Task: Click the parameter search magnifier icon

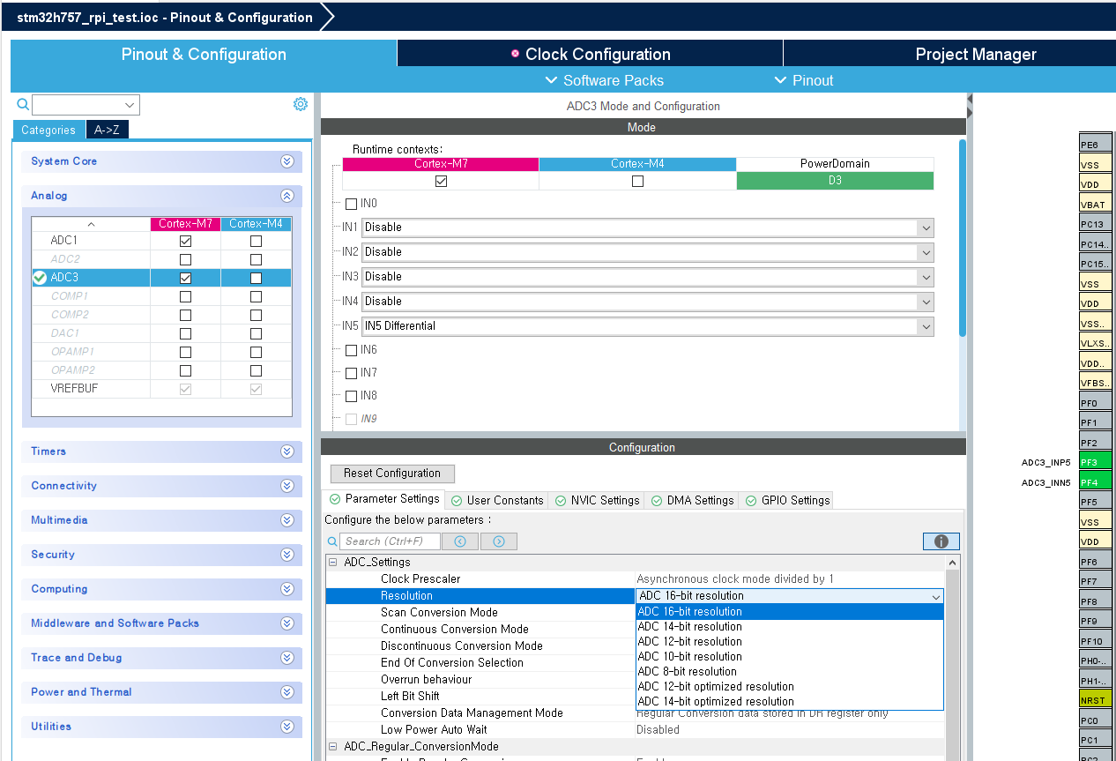Action: tap(332, 541)
